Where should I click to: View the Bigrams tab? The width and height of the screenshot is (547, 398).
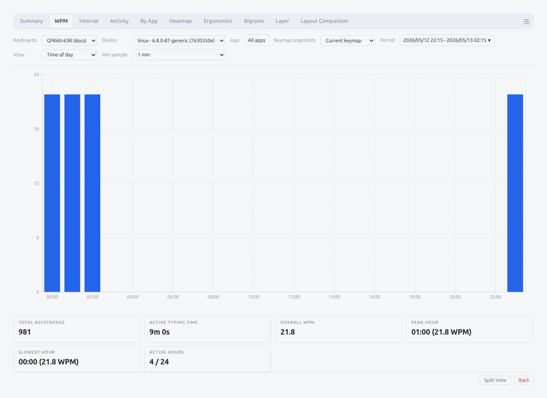(x=254, y=21)
